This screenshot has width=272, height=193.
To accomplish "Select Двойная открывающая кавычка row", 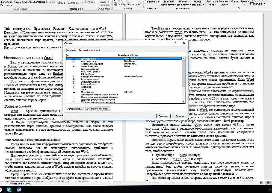I will pos(124,100).
